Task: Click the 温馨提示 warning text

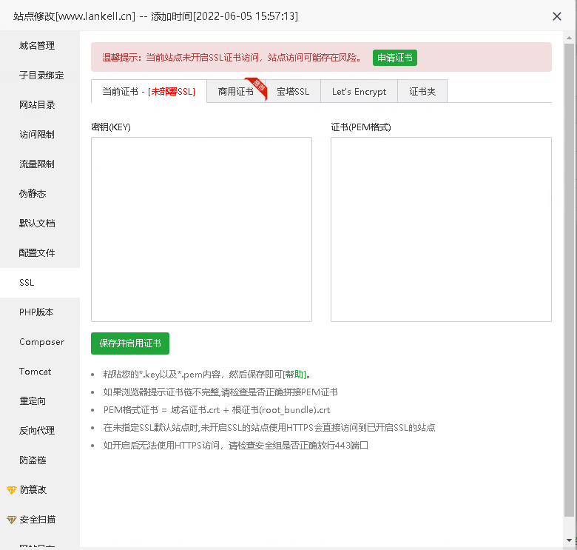Action: [232, 58]
